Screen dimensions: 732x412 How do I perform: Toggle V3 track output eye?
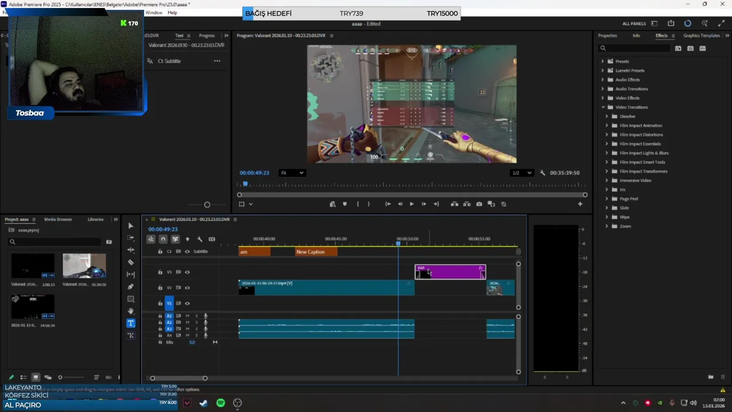click(187, 272)
